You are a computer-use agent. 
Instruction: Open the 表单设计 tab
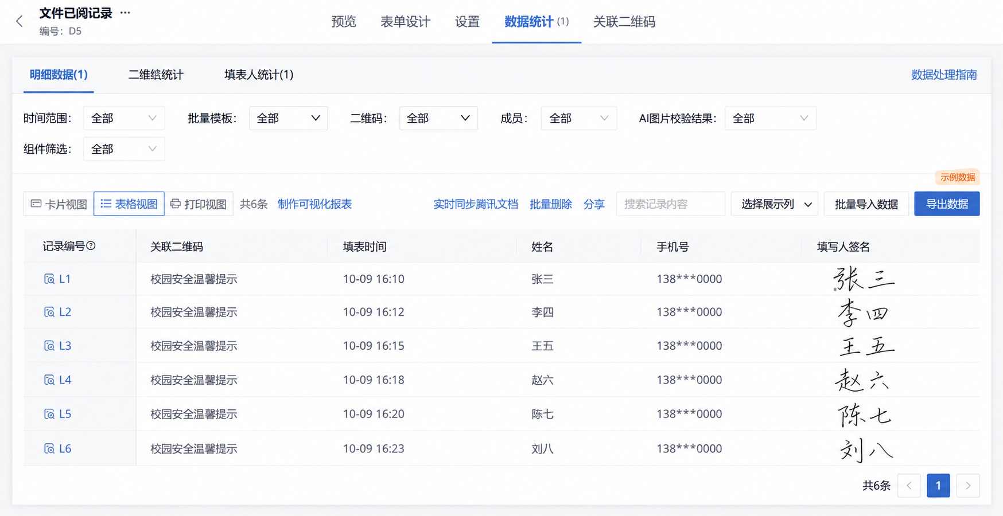(x=405, y=22)
